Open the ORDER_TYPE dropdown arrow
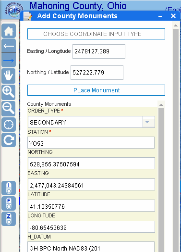181x252 pixels. point(149,122)
